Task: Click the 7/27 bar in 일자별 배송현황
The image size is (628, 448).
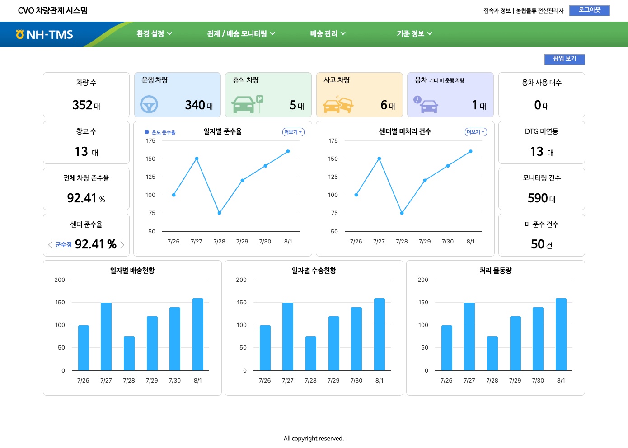Action: pyautogui.click(x=106, y=336)
